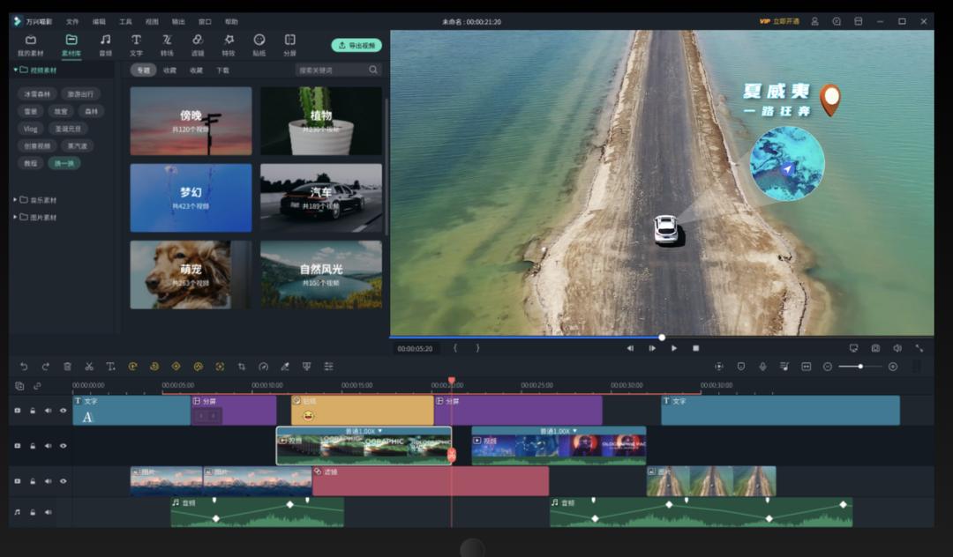Mute the image track speaker icon
This screenshot has width=953, height=557.
pos(48,481)
